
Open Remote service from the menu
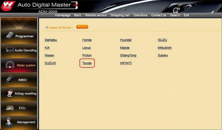(x=96, y=15)
